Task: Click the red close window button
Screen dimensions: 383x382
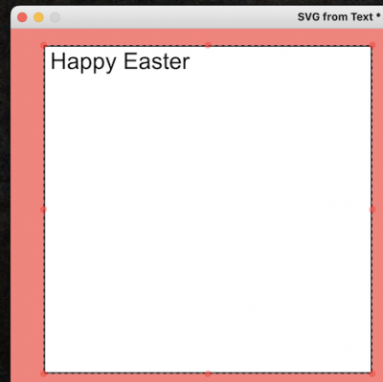Action: [x=22, y=17]
